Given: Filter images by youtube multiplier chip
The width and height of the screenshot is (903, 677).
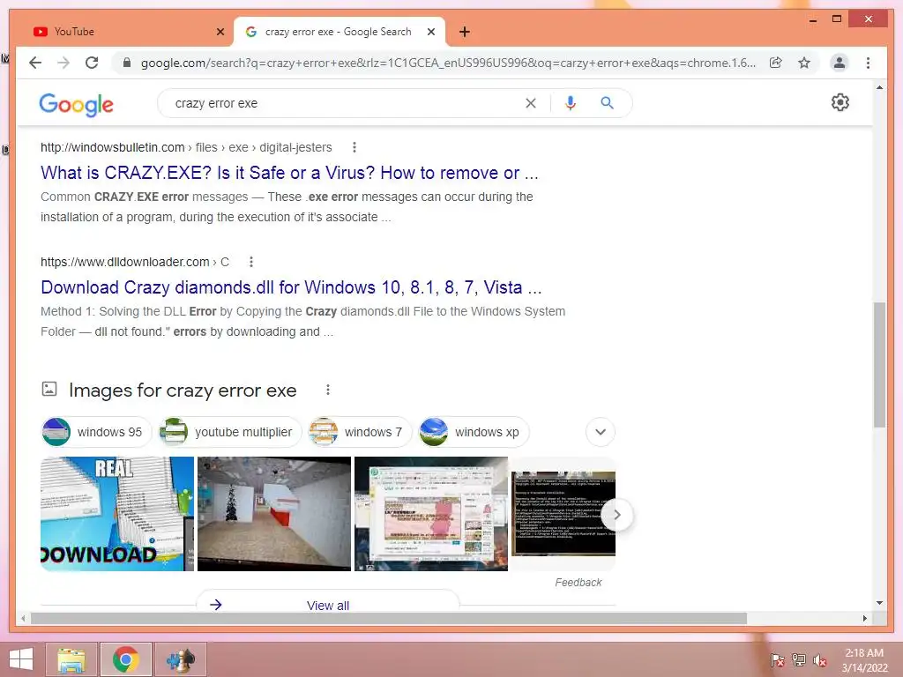Looking at the screenshot, I should (x=230, y=432).
